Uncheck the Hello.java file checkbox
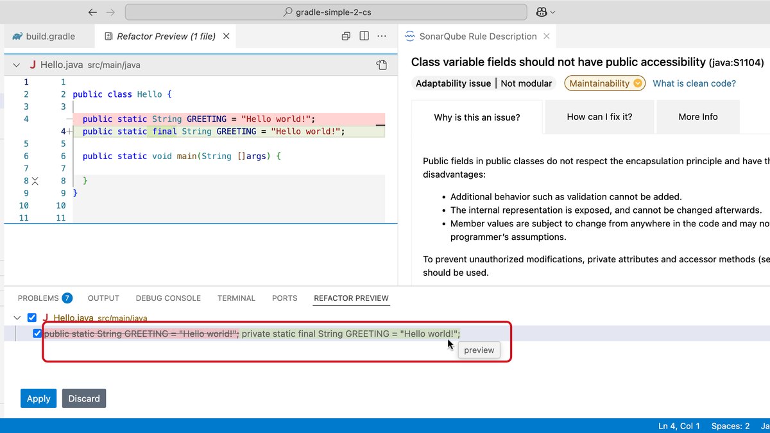Image resolution: width=770 pixels, height=433 pixels. click(32, 318)
